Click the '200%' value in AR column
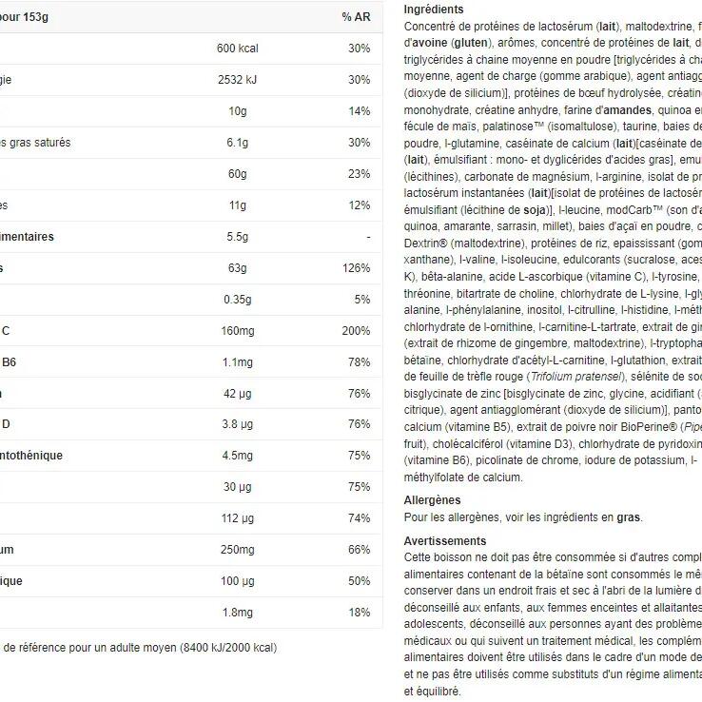The image size is (702, 702). pos(356,330)
